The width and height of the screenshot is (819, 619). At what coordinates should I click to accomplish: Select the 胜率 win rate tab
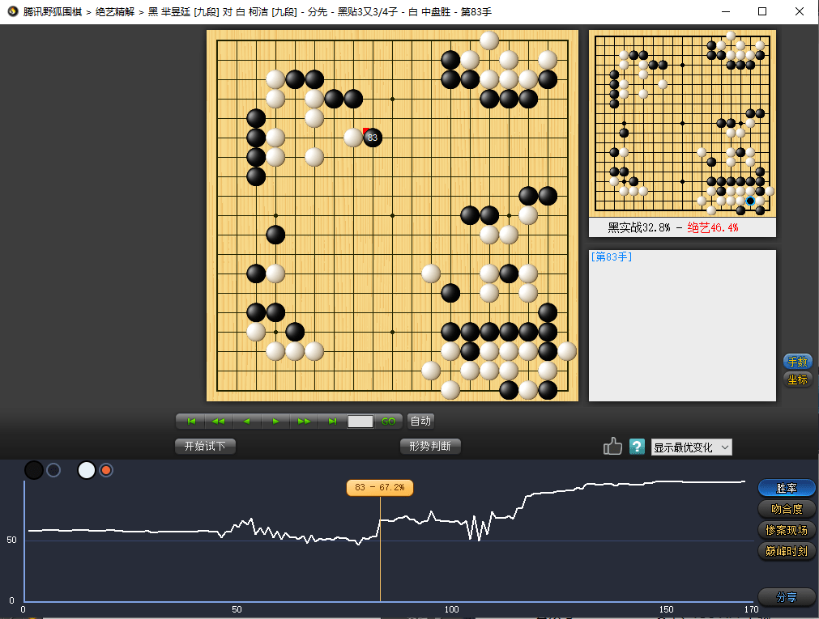(x=786, y=488)
